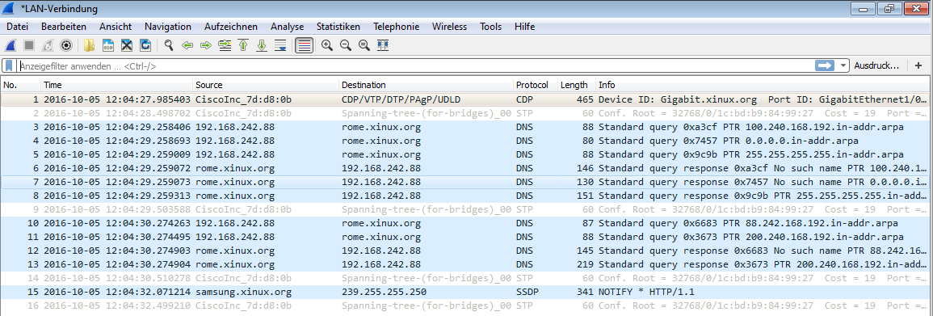
Task: Open the Bearbeiten menu
Action: [64, 27]
